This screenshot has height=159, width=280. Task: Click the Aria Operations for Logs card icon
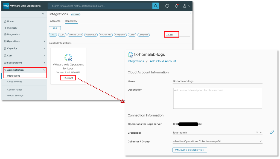tap(68, 58)
